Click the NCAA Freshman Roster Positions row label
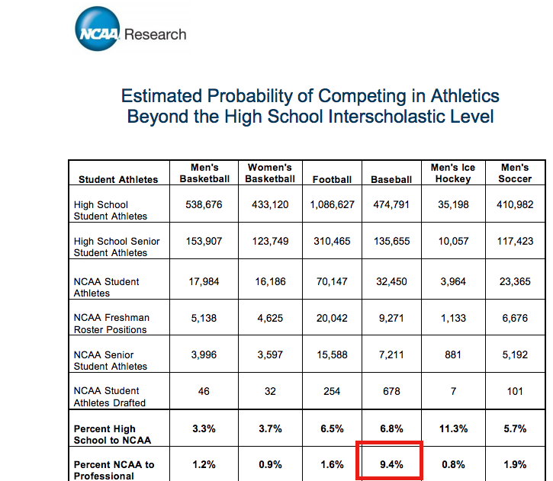The width and height of the screenshot is (553, 481). 111,323
